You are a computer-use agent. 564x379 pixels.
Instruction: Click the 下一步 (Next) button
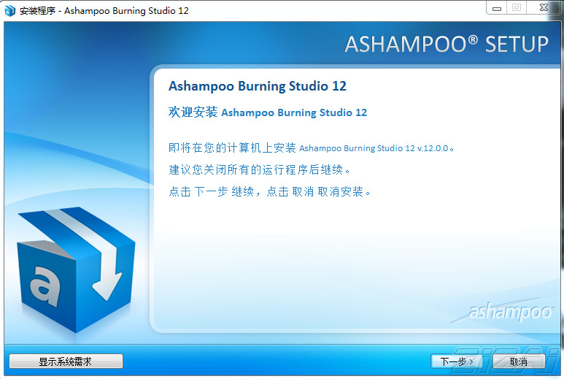[457, 361]
